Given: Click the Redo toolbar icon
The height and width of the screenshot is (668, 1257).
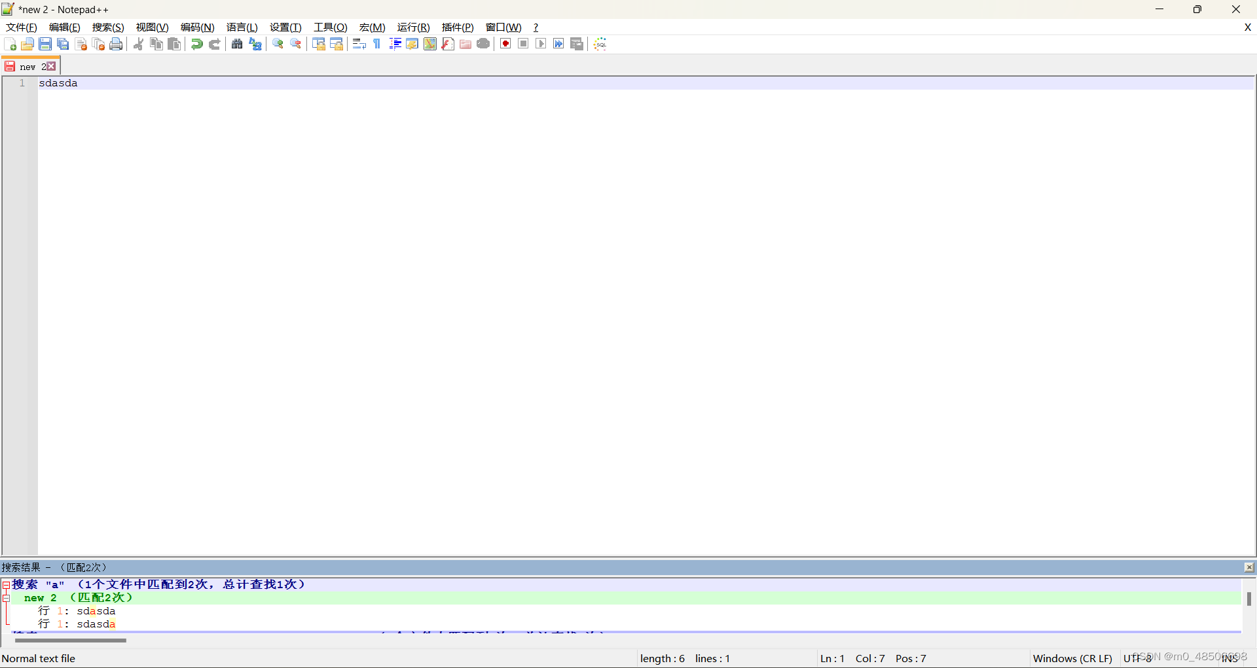Looking at the screenshot, I should (x=214, y=44).
